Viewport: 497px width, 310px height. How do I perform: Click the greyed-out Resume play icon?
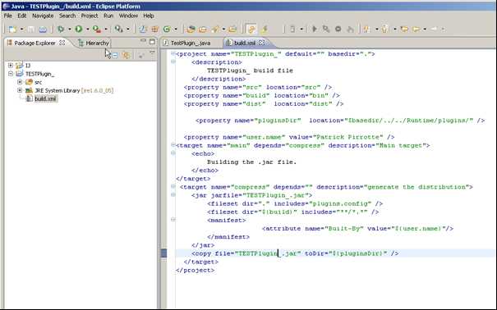pyautogui.click(x=315, y=29)
